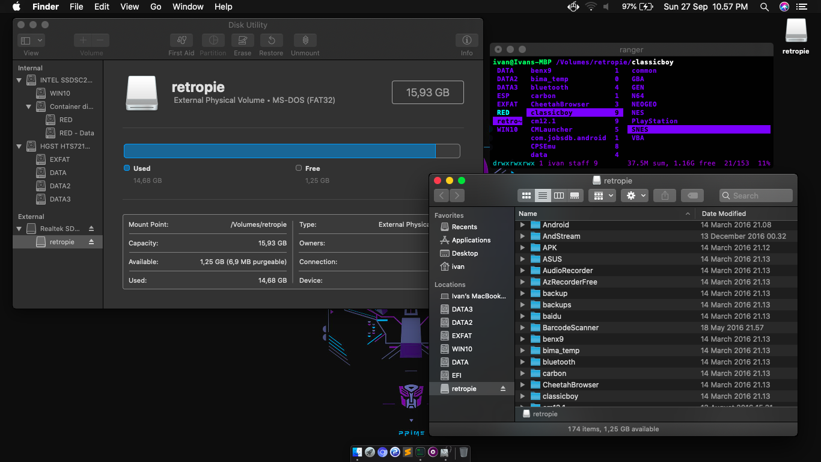Click the disk usage bar in Disk Utility
This screenshot has width=821, height=462.
[292, 151]
